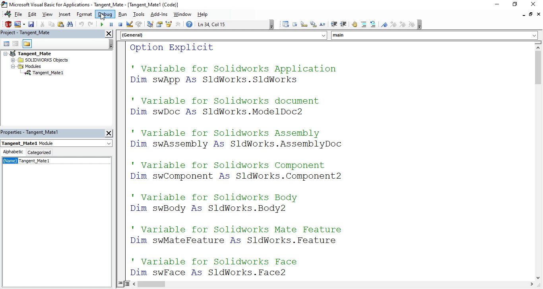This screenshot has width=543, height=289.
Task: Open Find with the binoculars icon
Action: (70, 24)
